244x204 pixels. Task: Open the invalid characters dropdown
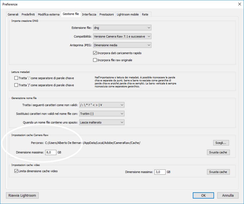pos(102,105)
